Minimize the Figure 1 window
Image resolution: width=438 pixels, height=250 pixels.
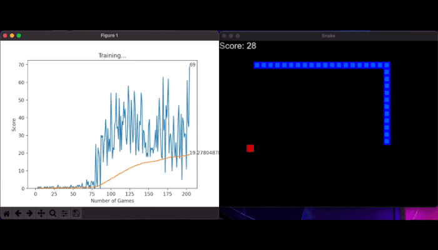(12, 36)
